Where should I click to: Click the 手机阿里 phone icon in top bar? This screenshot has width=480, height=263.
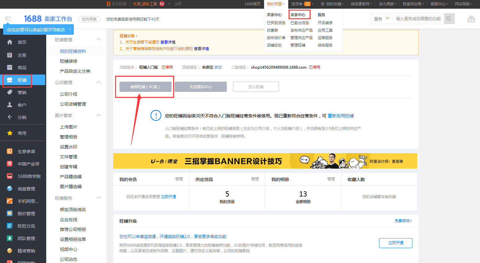click(108, 4)
